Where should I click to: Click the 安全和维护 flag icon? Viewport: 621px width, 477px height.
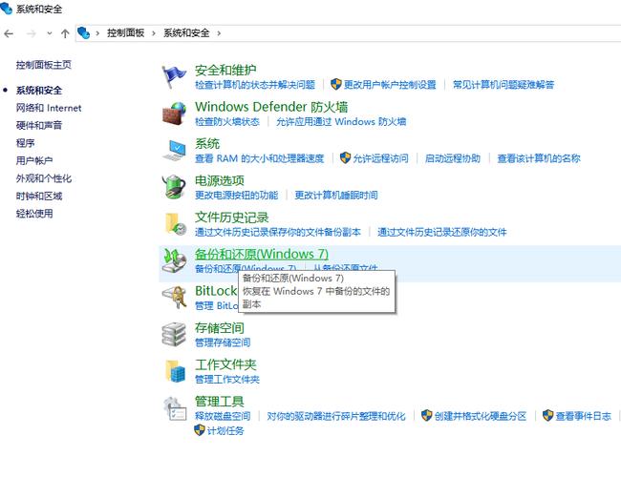coord(174,76)
